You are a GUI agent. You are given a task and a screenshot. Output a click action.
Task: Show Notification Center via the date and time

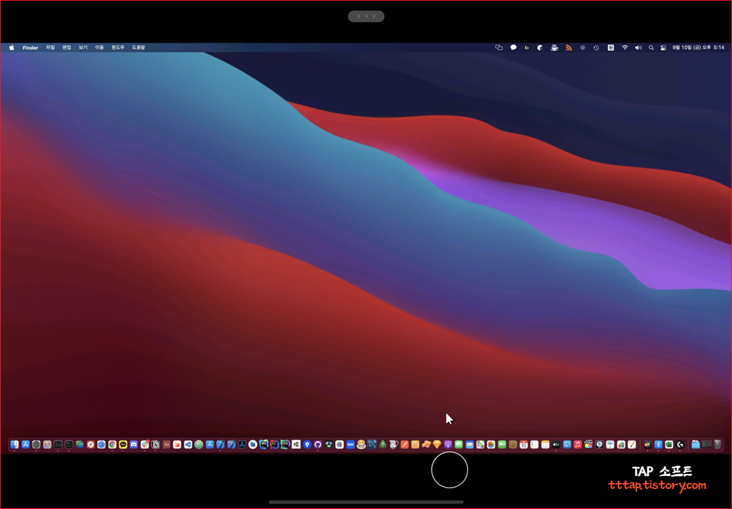click(x=698, y=47)
